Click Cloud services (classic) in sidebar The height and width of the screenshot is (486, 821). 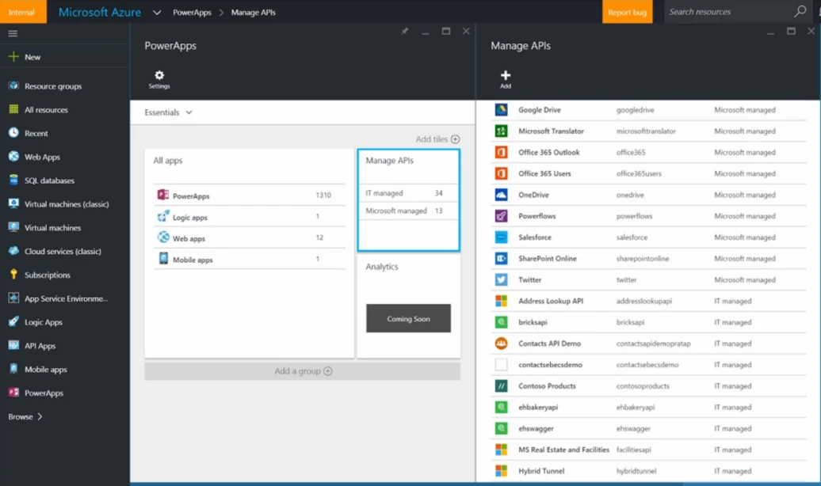(x=63, y=252)
